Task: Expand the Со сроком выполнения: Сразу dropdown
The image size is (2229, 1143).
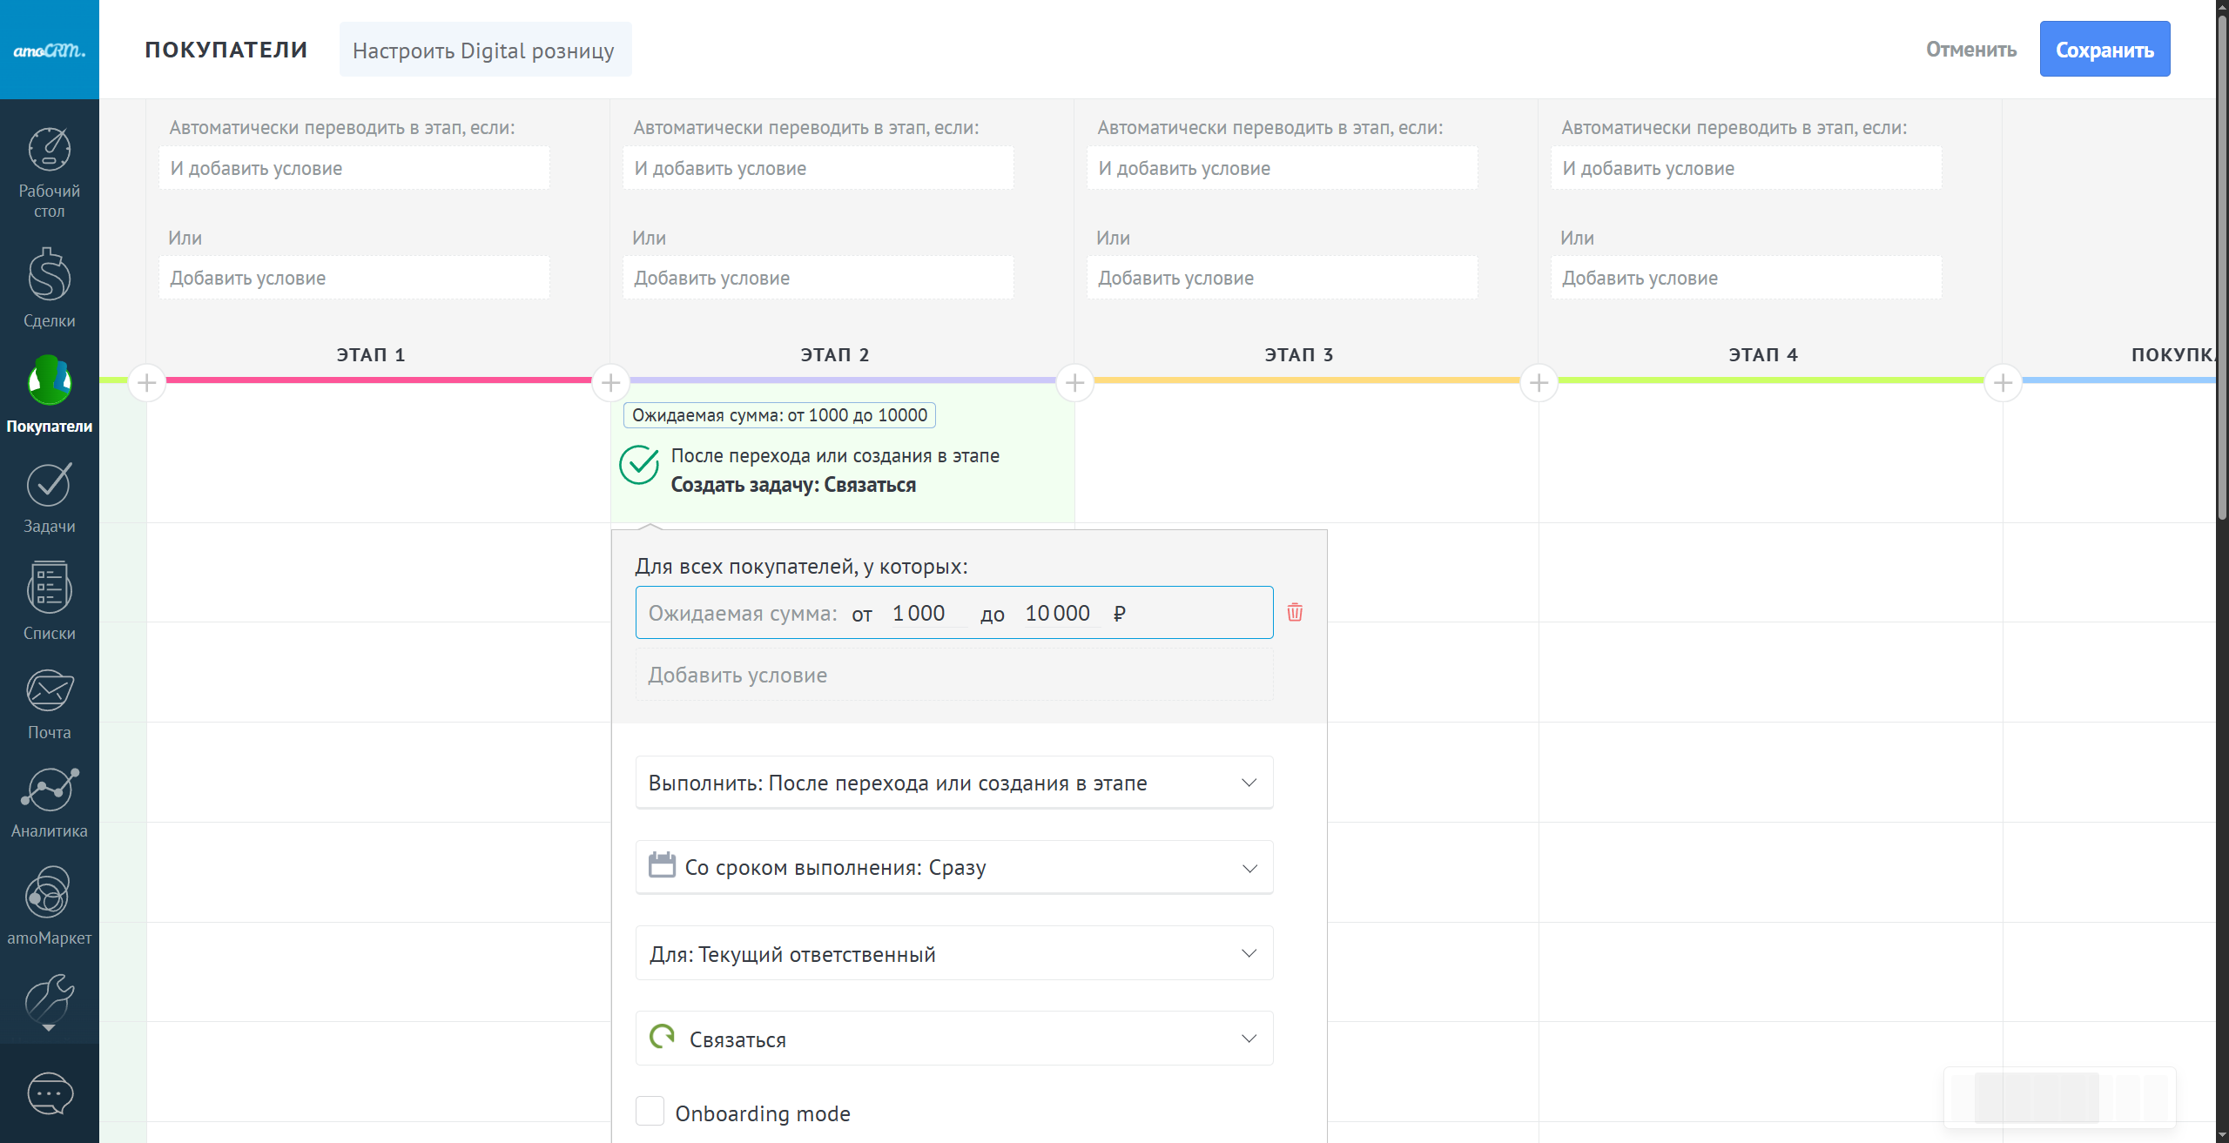Action: coord(954,867)
